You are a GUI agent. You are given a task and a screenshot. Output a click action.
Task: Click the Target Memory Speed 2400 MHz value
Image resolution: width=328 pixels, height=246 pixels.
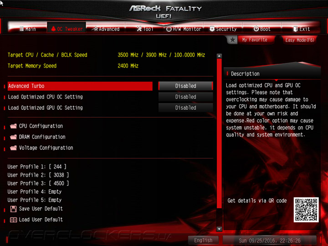coord(128,66)
